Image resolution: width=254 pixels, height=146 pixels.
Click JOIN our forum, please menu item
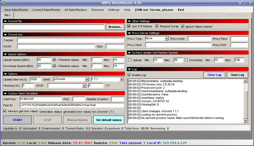coord(154,10)
